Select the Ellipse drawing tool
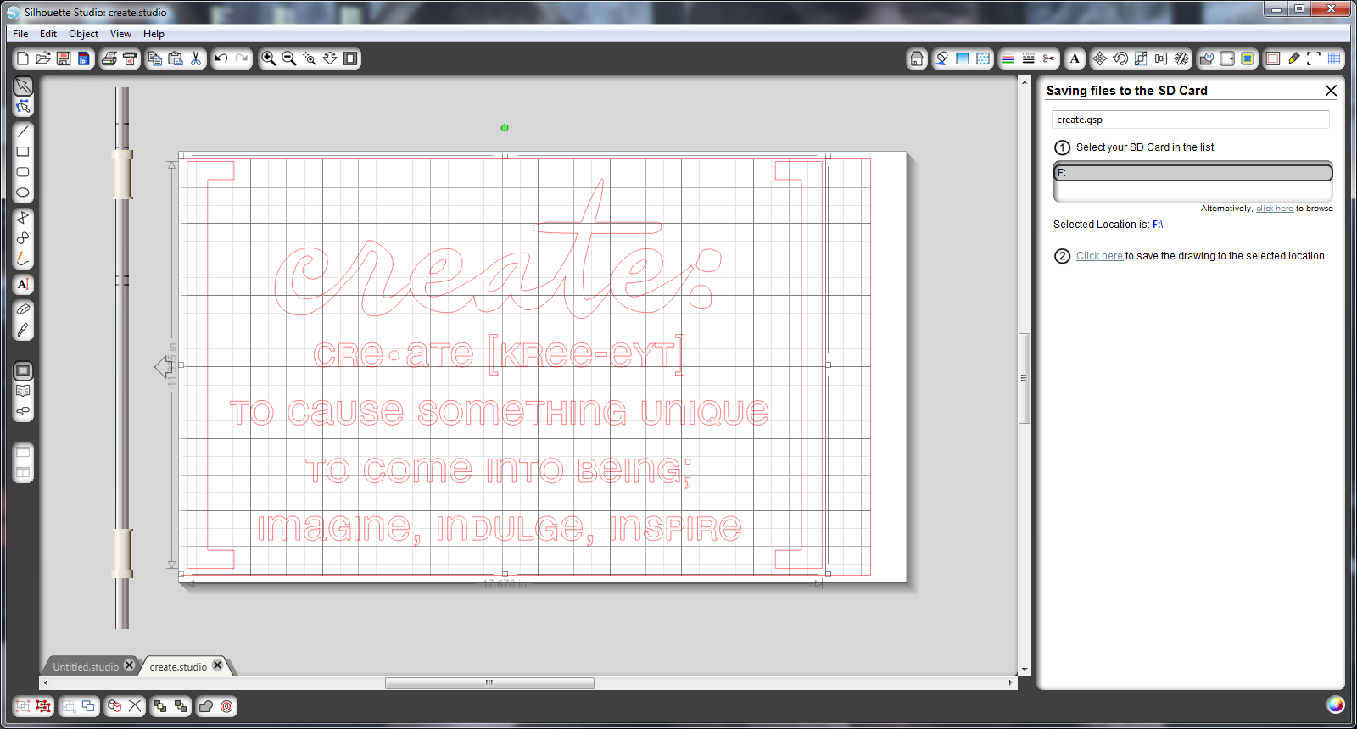 coord(23,192)
